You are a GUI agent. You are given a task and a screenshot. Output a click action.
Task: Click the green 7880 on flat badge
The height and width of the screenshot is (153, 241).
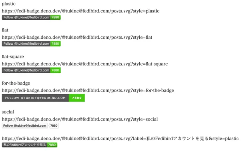point(55,44)
